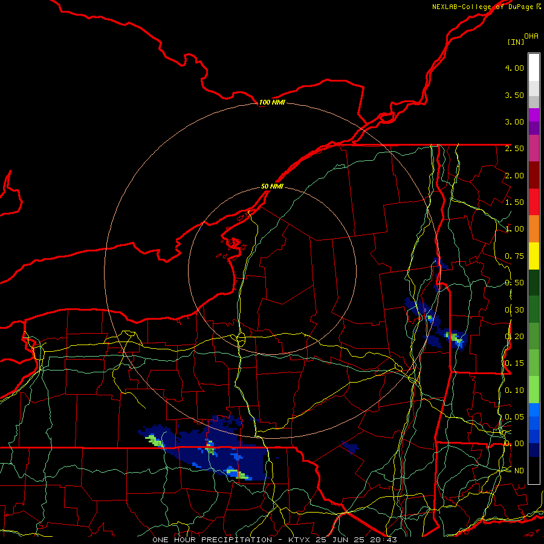Click the 4.00 legend value
This screenshot has width=544, height=544.
[514, 68]
